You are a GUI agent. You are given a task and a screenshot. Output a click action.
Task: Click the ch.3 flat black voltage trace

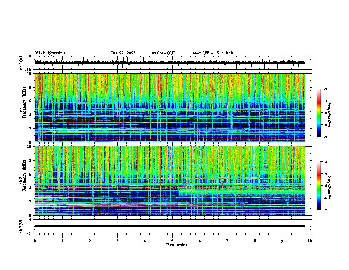tap(170, 226)
